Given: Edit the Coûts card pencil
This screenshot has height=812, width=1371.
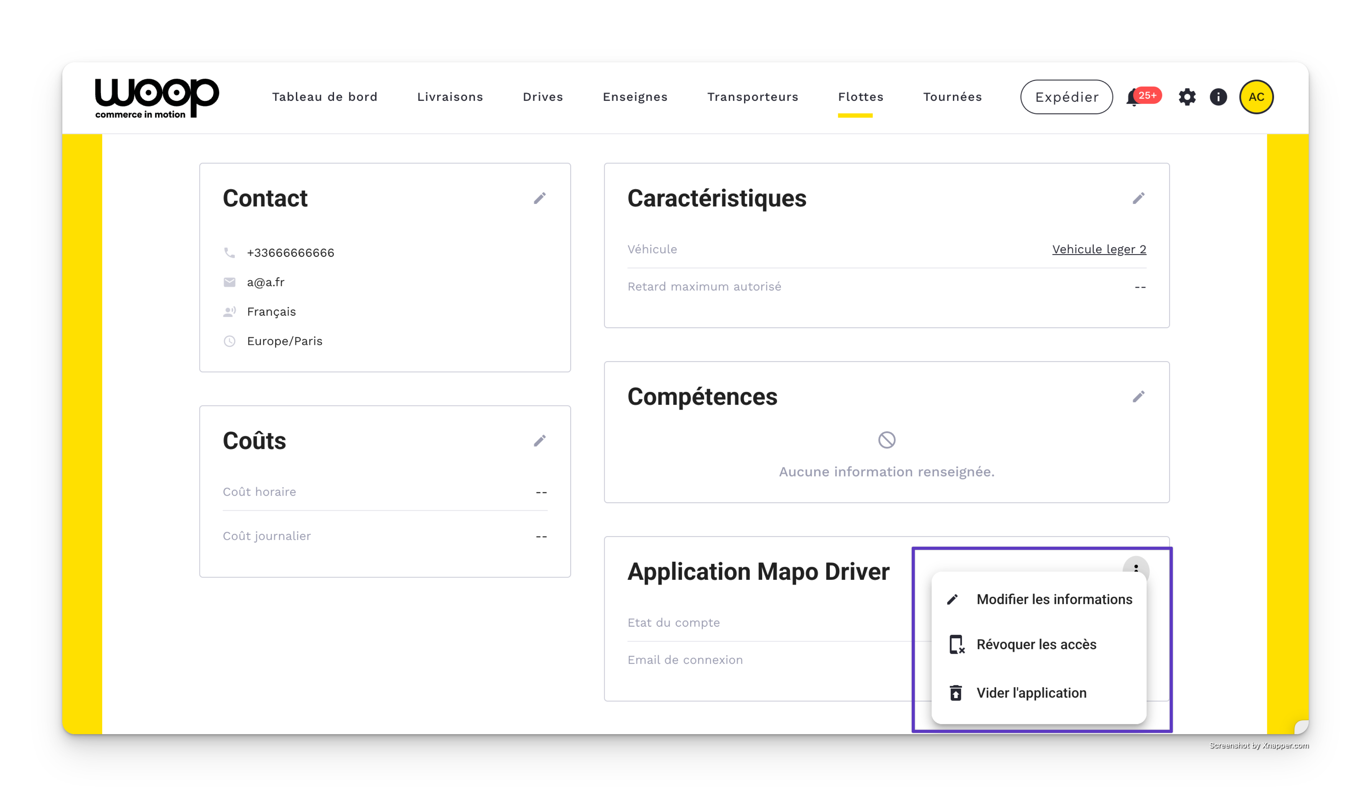Looking at the screenshot, I should [539, 441].
